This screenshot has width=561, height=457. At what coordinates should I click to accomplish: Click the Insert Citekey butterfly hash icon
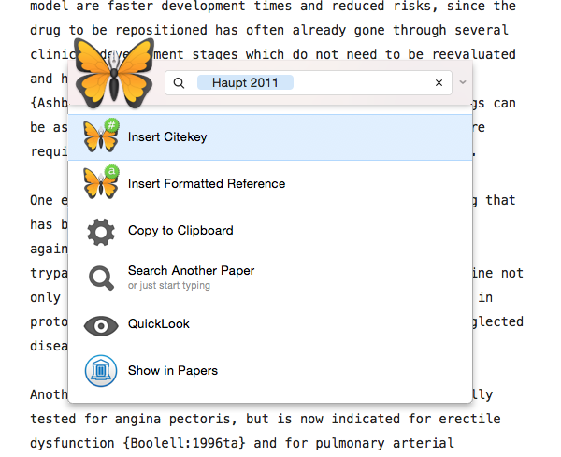click(x=101, y=136)
